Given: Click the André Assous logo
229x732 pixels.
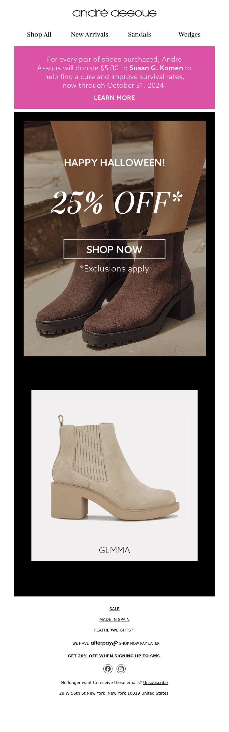Looking at the screenshot, I should (x=114, y=13).
